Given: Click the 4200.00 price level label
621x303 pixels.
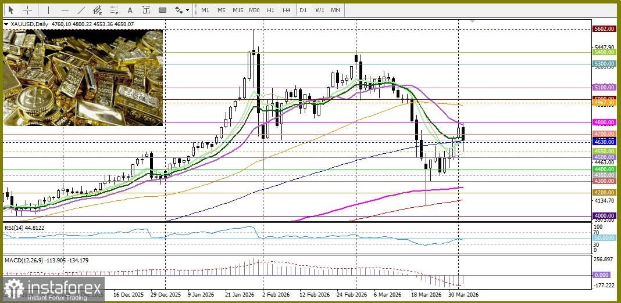Looking at the screenshot, I should tap(604, 192).
